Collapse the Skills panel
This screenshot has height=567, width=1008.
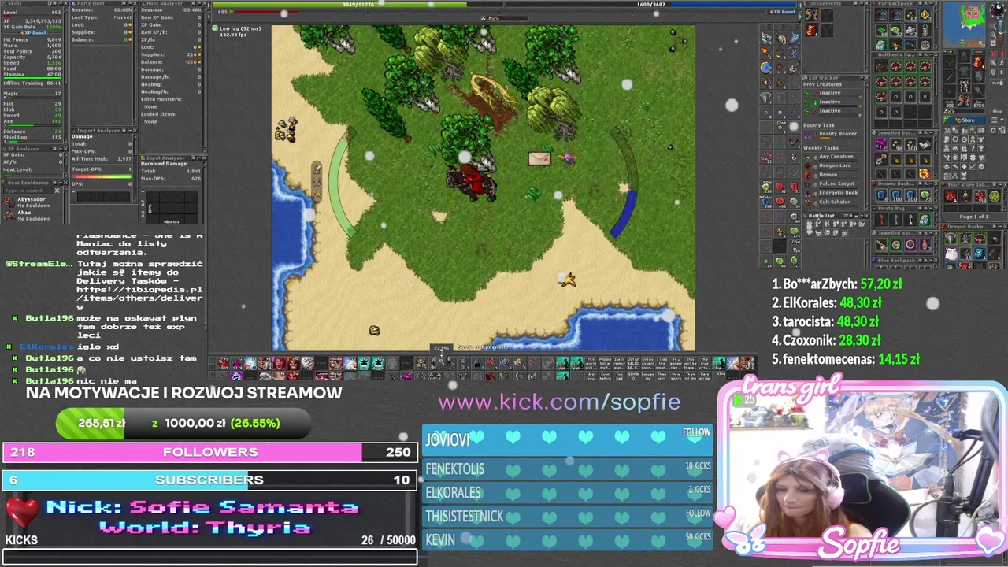(61, 3)
